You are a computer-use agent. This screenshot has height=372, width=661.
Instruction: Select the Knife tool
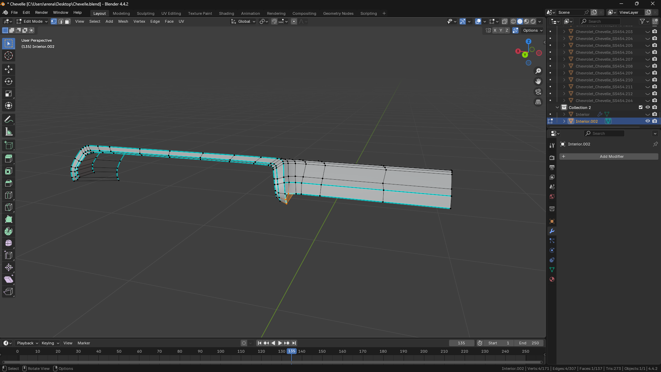[x=9, y=207]
